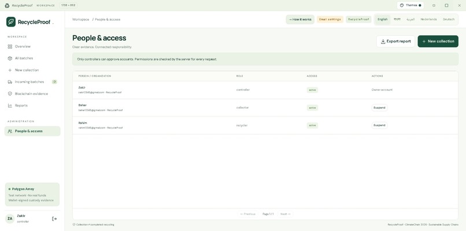466x231 pixels.
Task: Go to All batches
Action: [x=32, y=58]
